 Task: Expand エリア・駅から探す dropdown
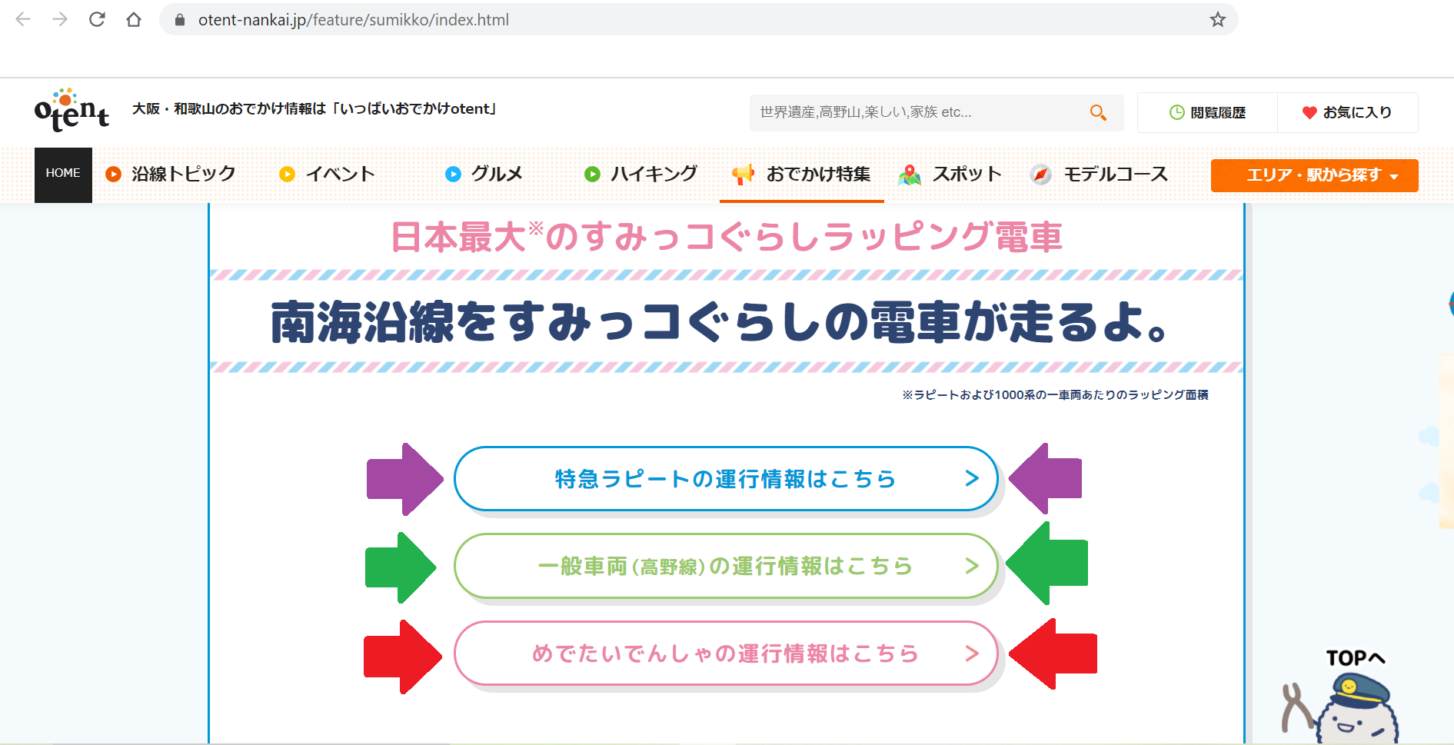click(x=1314, y=175)
